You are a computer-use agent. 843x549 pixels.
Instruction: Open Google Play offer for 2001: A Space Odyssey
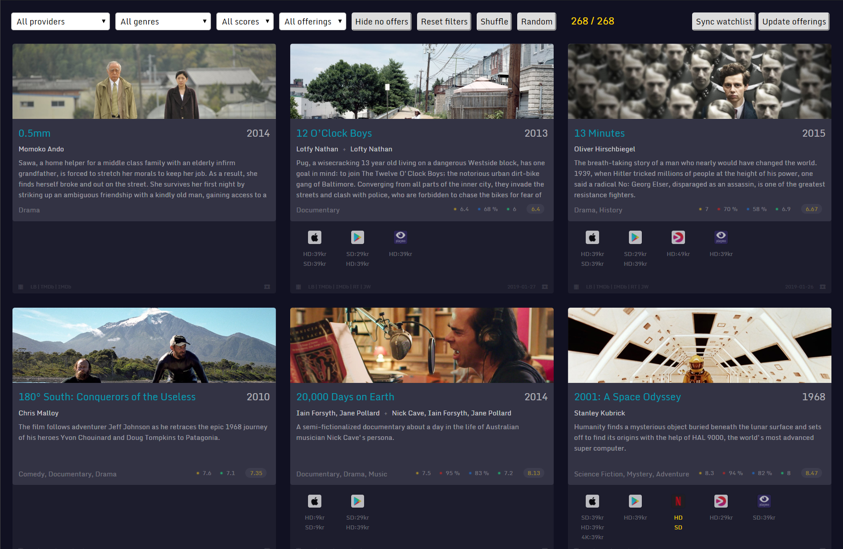click(635, 501)
